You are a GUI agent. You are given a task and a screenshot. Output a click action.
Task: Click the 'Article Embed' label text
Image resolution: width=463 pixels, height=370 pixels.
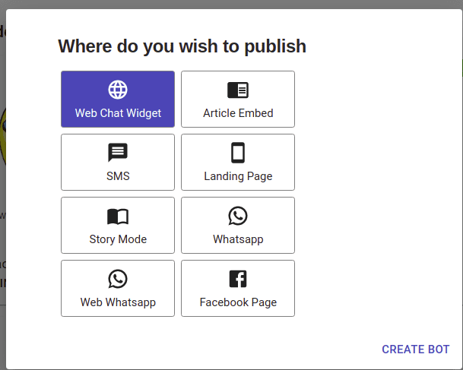pyautogui.click(x=238, y=113)
